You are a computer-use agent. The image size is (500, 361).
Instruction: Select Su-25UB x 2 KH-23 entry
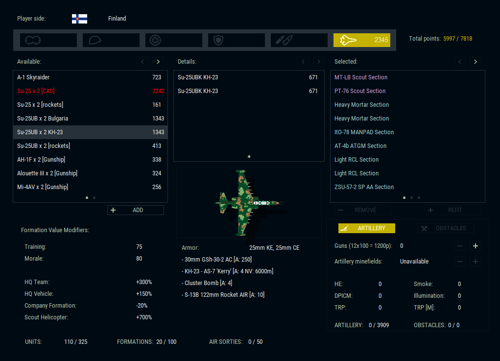click(x=90, y=132)
